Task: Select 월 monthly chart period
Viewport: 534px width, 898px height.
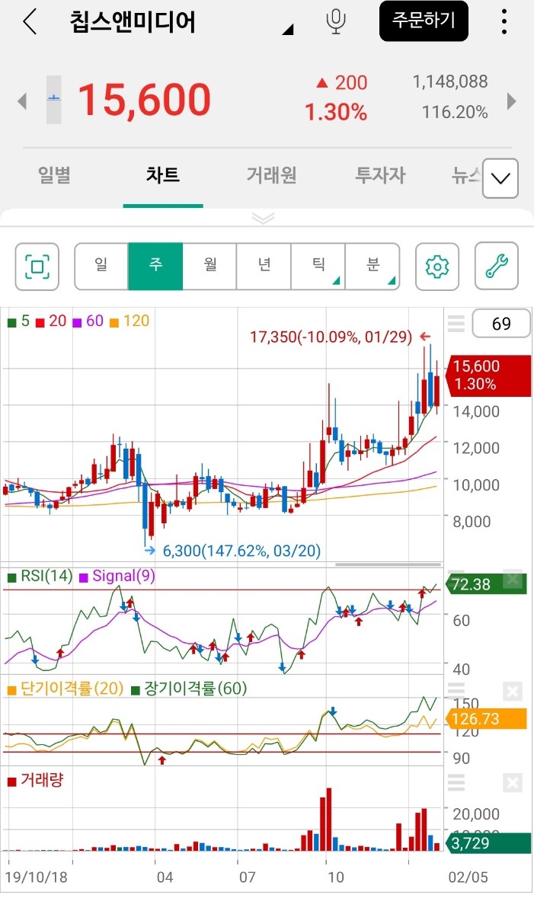Action: [209, 267]
